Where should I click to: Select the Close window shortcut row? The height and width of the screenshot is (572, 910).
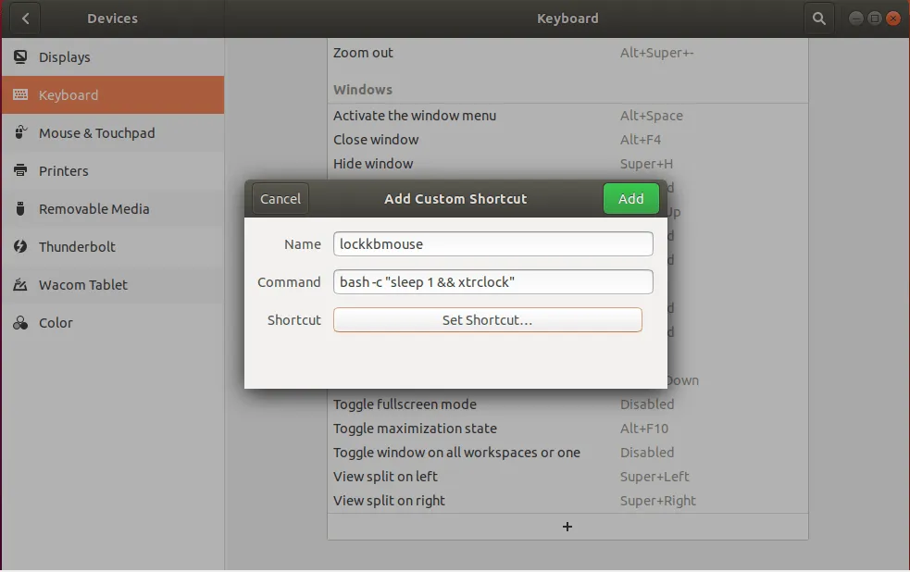(567, 140)
